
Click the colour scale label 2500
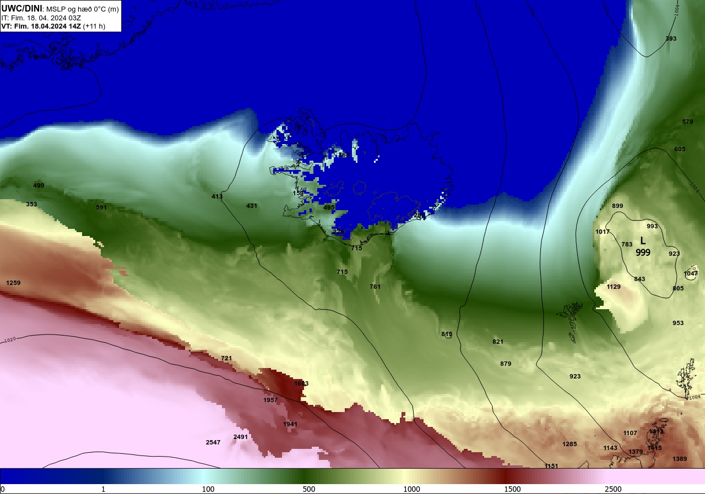(613, 489)
